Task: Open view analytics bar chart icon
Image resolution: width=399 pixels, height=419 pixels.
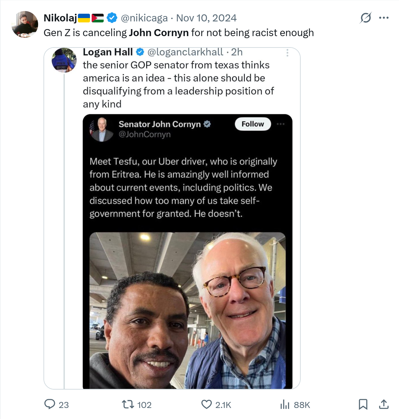Action: coord(285,405)
